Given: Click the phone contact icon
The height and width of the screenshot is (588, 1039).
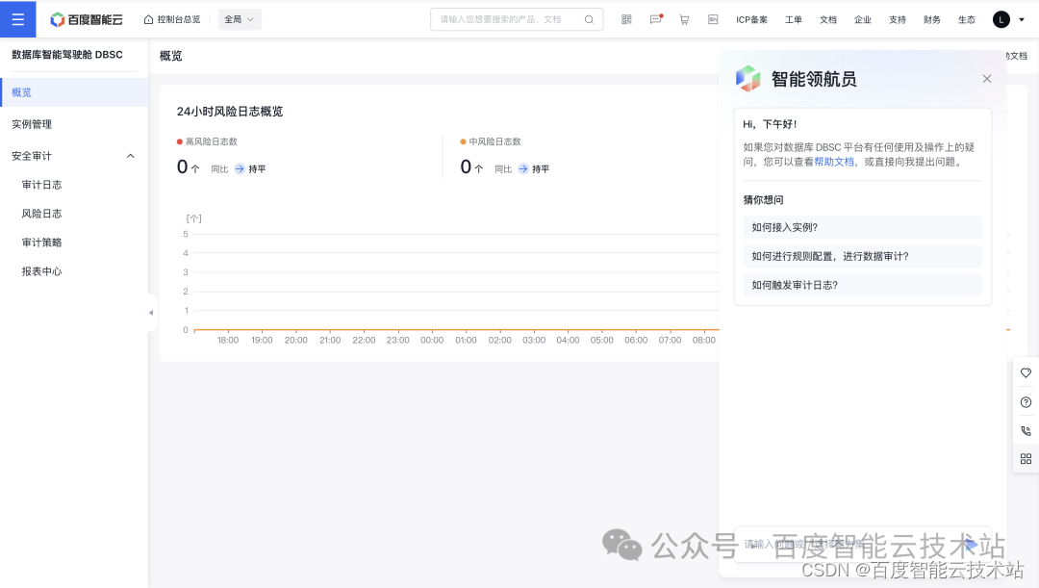Looking at the screenshot, I should [1026, 431].
